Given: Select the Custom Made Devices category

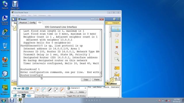Looking at the screenshot, I should 24,96.
